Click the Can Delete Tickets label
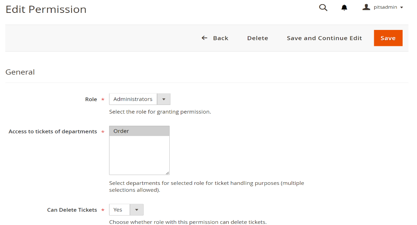 (72, 210)
